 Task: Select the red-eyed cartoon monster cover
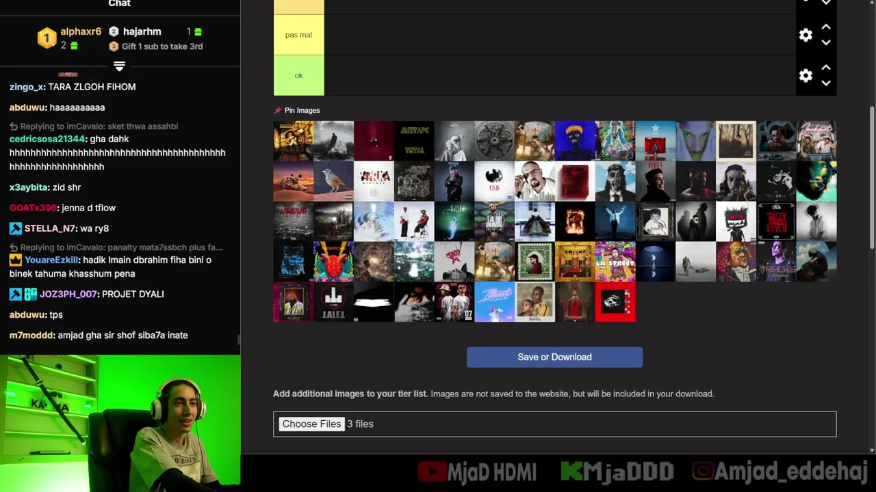pyautogui.click(x=736, y=221)
